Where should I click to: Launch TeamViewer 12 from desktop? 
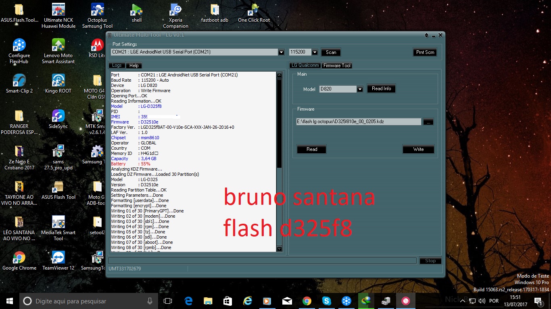[x=58, y=261]
